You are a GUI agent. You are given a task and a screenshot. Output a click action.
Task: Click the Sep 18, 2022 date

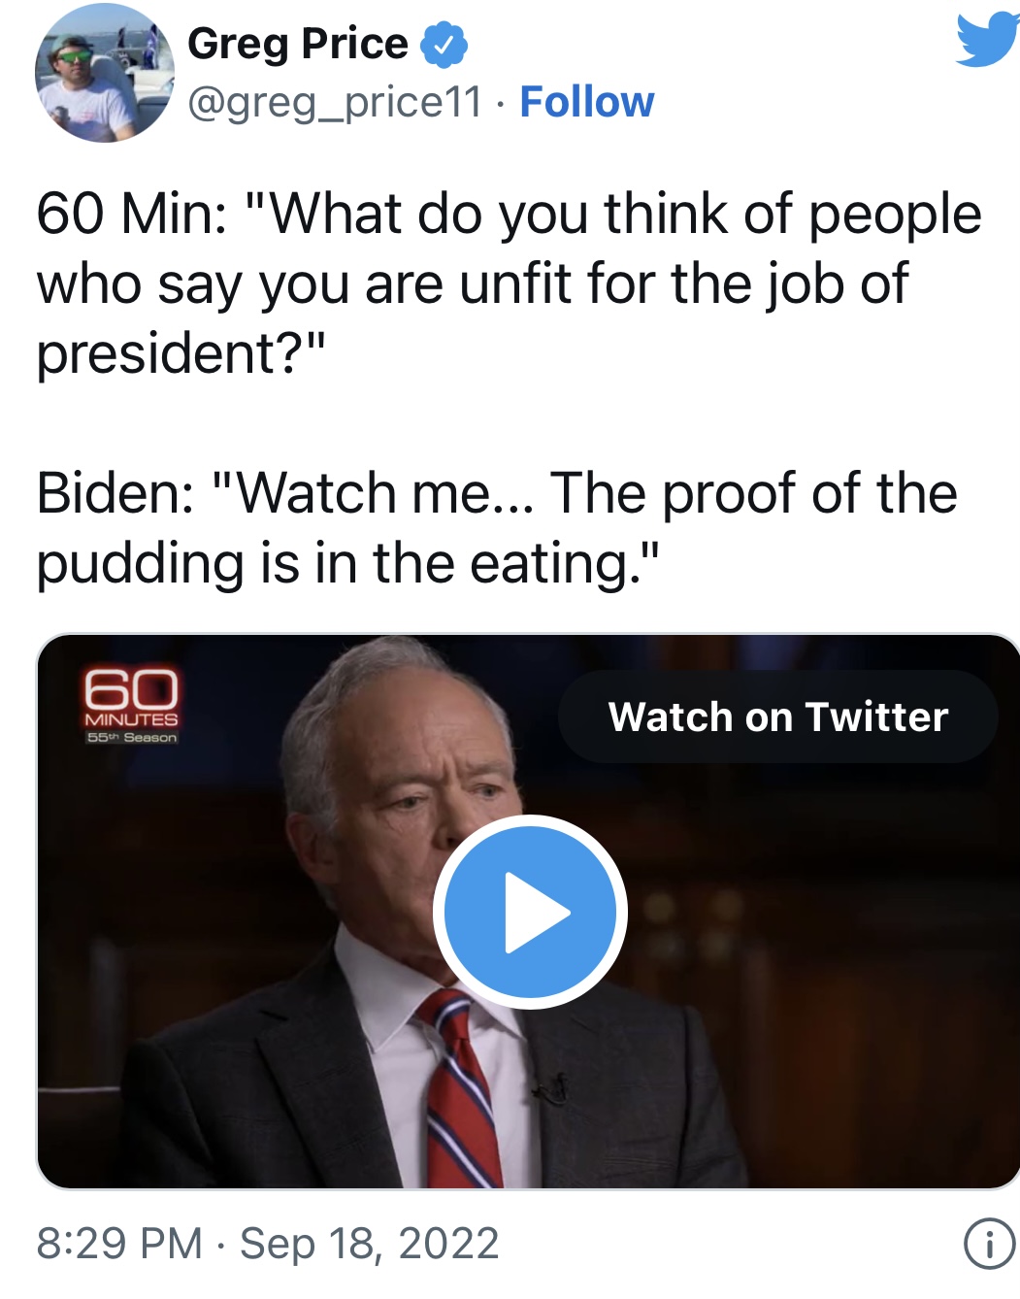point(369,1244)
